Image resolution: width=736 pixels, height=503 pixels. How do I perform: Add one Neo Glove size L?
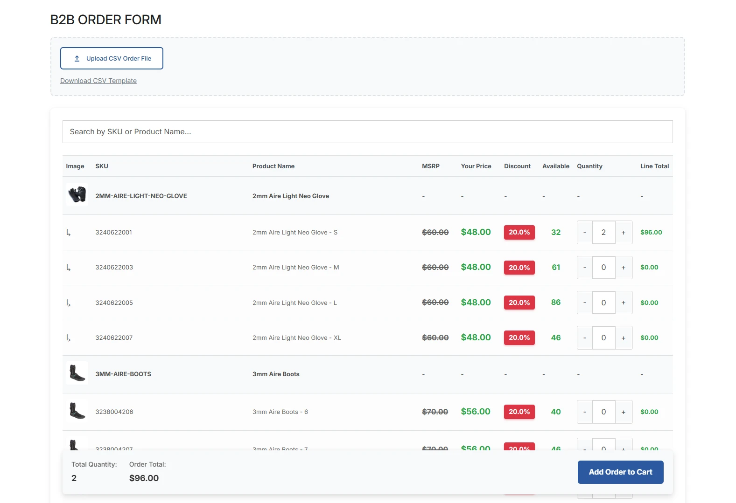tap(623, 303)
